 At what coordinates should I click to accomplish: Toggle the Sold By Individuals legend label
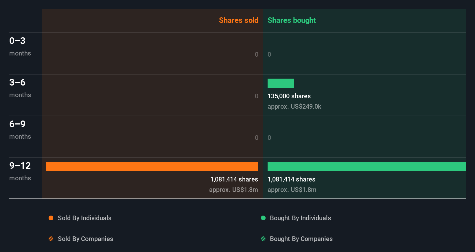[x=84, y=218]
